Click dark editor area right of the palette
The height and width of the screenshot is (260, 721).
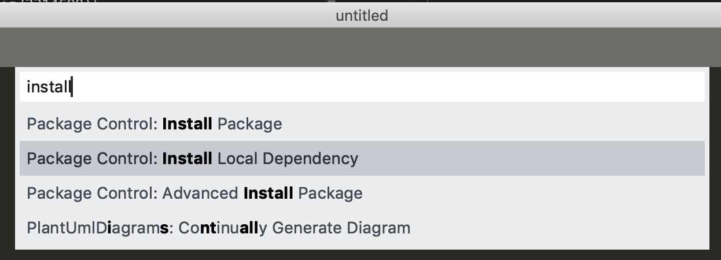[715, 162]
